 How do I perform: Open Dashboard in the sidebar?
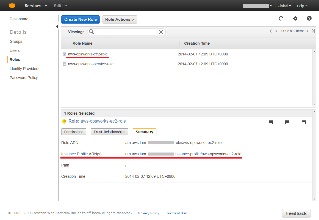(19, 19)
